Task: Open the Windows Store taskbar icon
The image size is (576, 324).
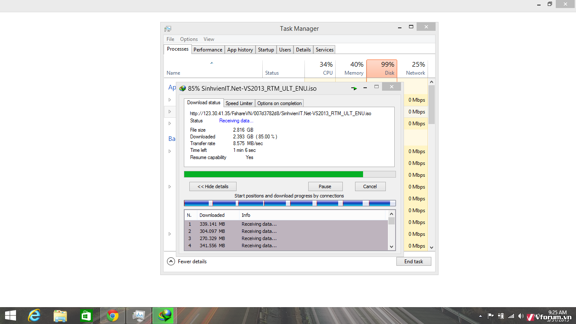Action: click(86, 316)
